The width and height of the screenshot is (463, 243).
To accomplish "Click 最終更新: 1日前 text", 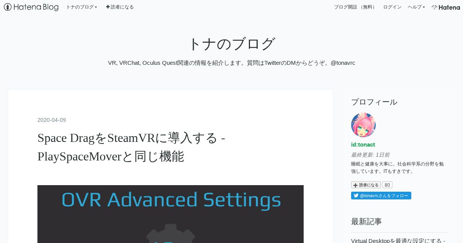I will [370, 155].
